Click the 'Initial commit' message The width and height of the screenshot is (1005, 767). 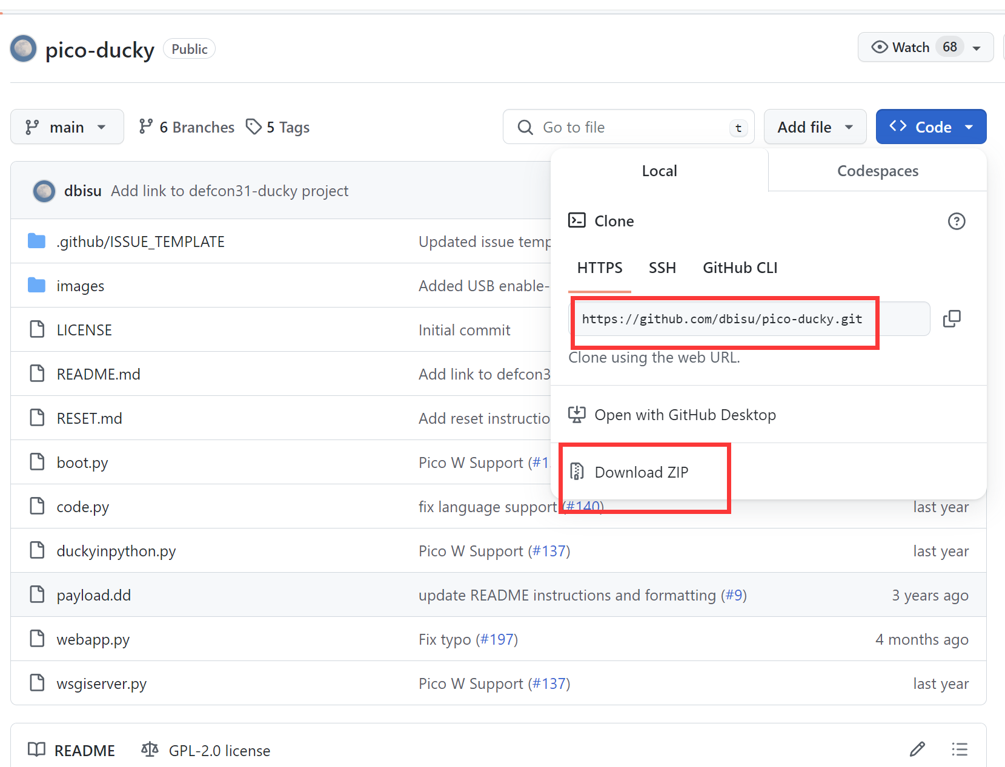click(465, 330)
